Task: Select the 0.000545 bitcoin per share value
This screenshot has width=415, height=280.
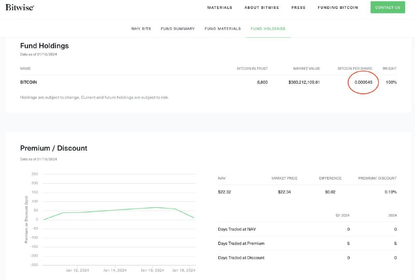Action: coord(364,82)
